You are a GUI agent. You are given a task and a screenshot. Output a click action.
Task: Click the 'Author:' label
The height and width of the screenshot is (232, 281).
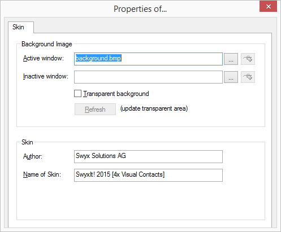33,156
